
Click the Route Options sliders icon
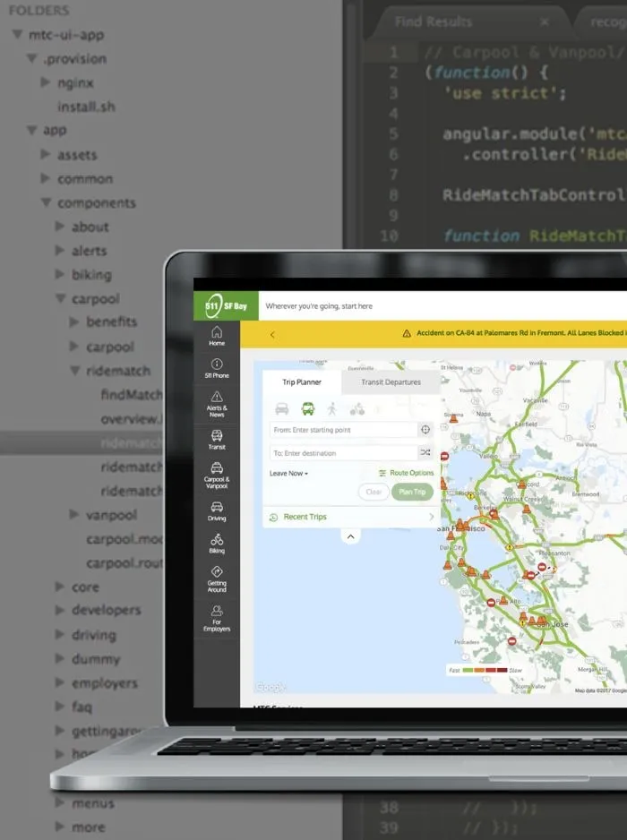pyautogui.click(x=382, y=473)
